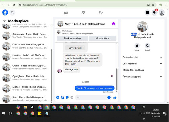
Task: Go back with browser back arrow
Action: tap(3, 5)
